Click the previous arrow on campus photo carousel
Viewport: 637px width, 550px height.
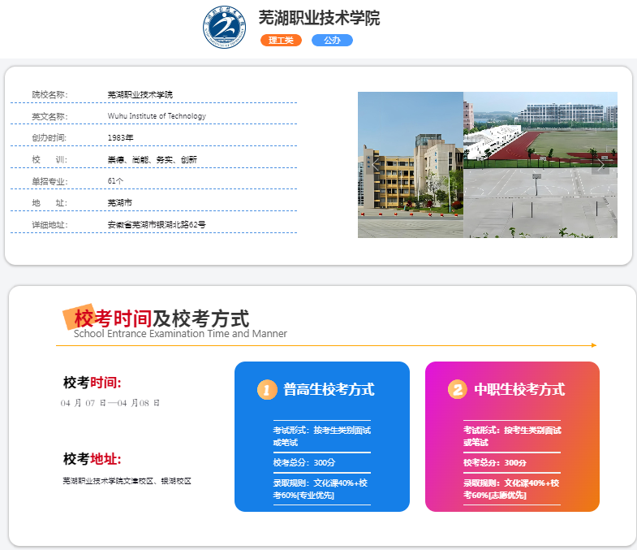tap(376, 165)
